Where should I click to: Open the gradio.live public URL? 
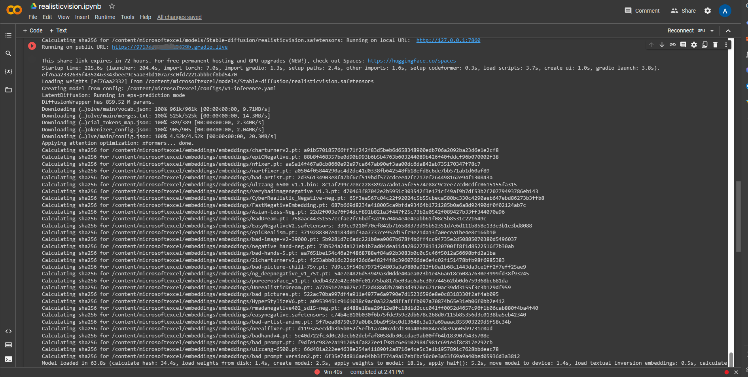pos(170,47)
